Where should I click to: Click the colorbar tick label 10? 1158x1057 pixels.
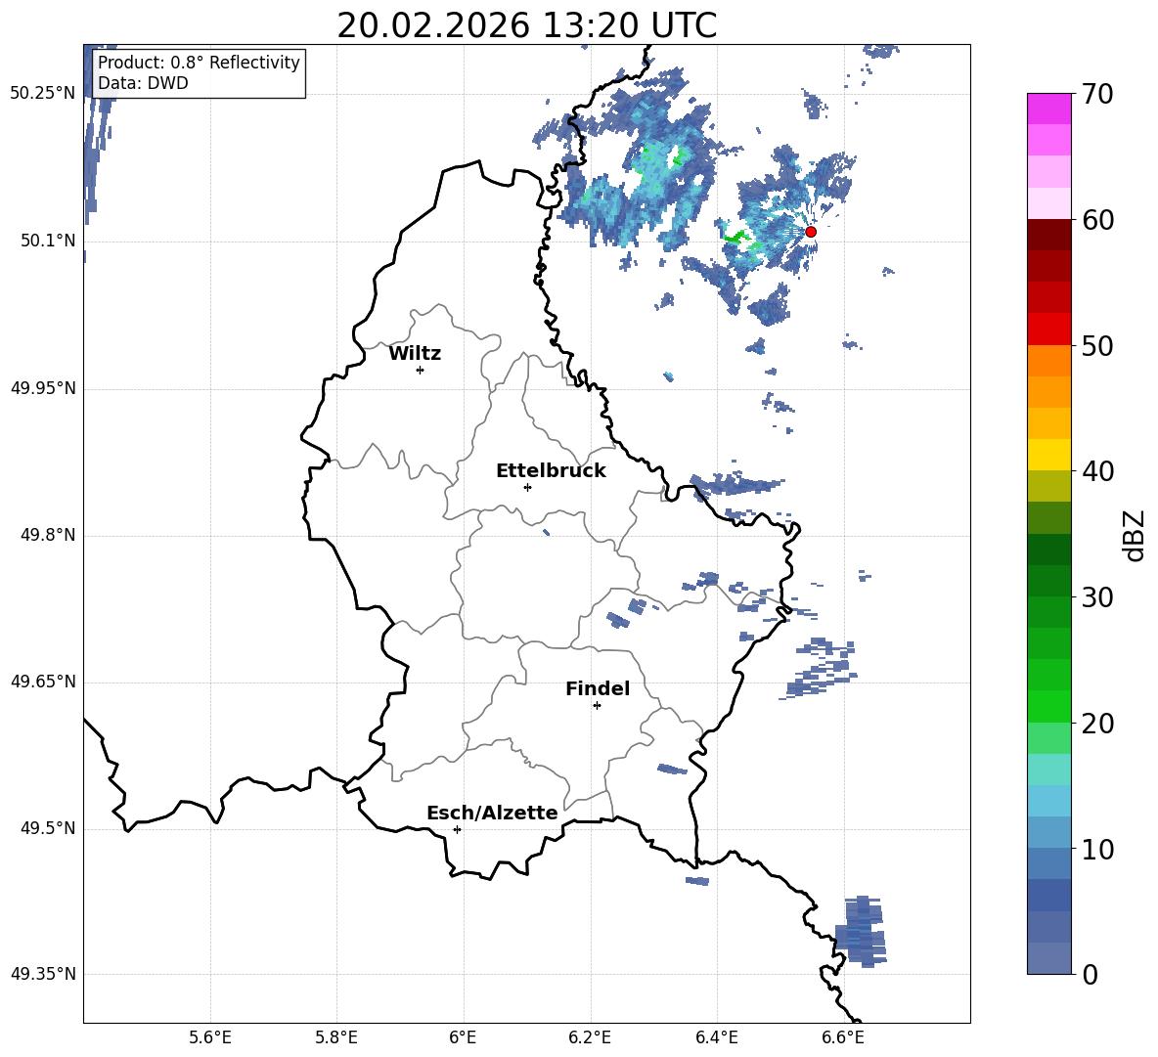click(1097, 850)
